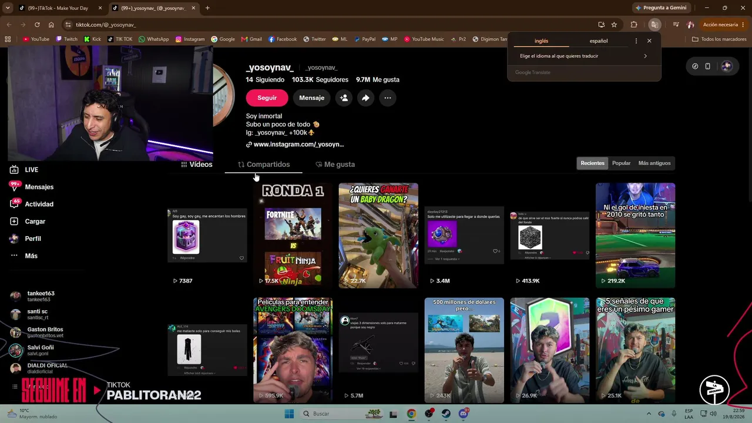This screenshot has width=752, height=423.
Task: Click the Seguir button
Action: tap(267, 98)
